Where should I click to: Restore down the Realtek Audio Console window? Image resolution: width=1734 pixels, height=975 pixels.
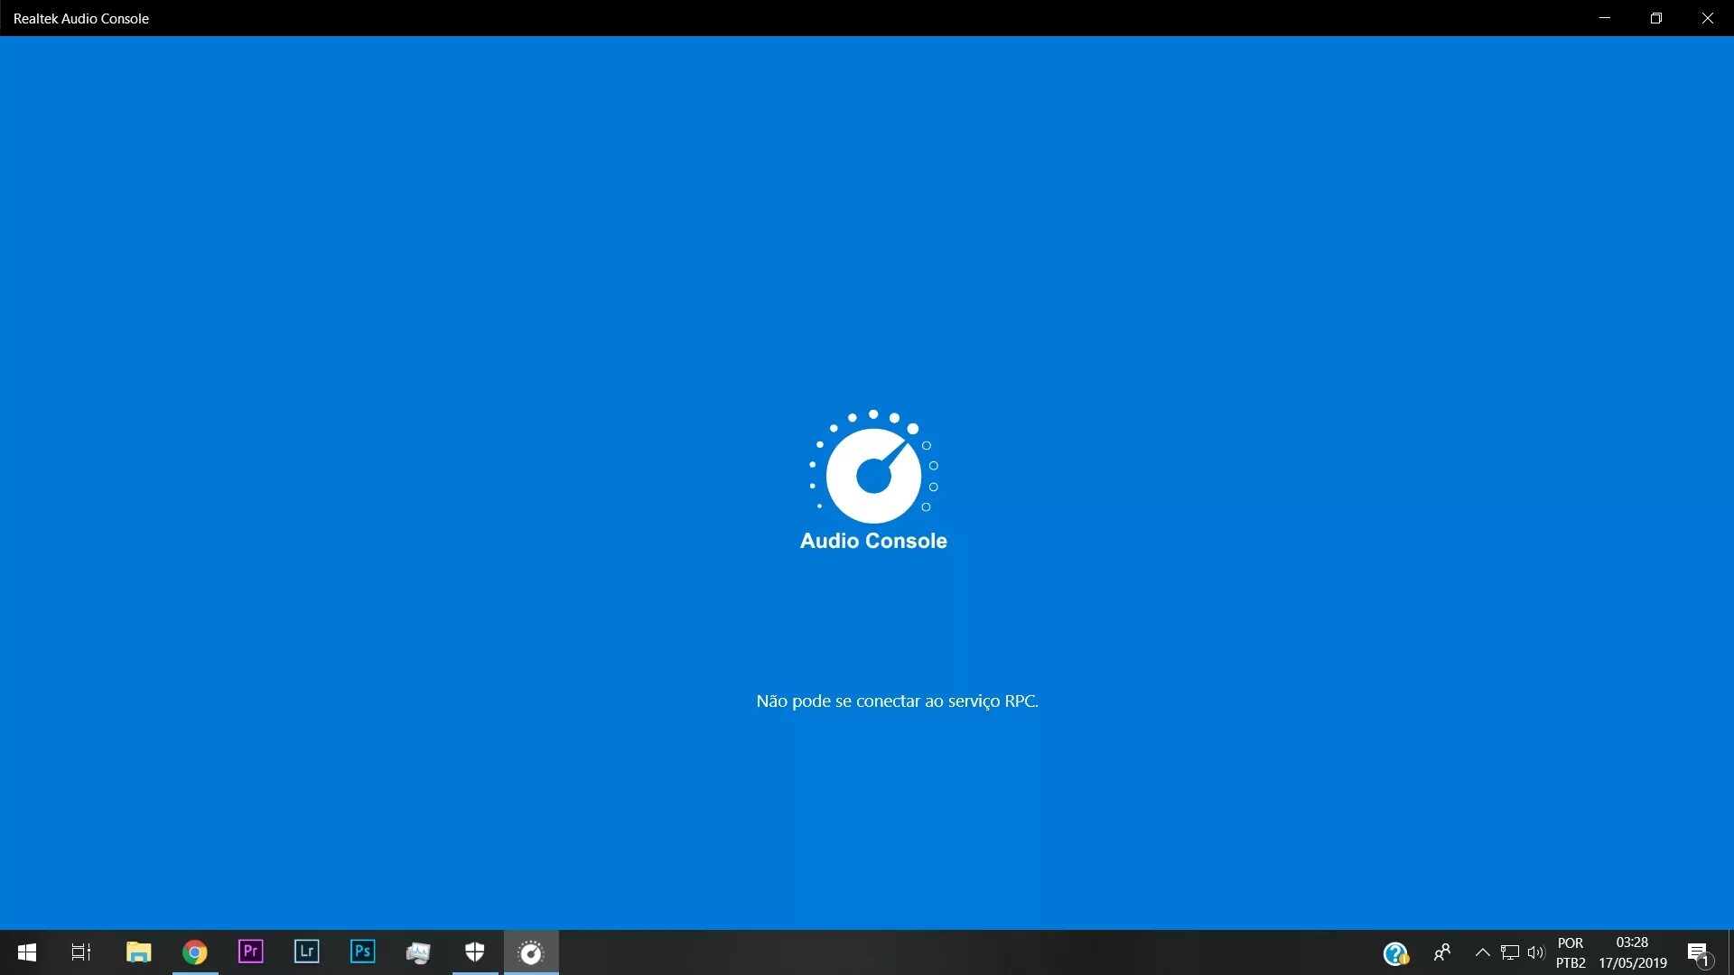(x=1656, y=18)
